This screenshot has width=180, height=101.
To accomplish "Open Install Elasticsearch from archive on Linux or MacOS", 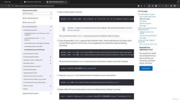I will (x=37, y=34).
